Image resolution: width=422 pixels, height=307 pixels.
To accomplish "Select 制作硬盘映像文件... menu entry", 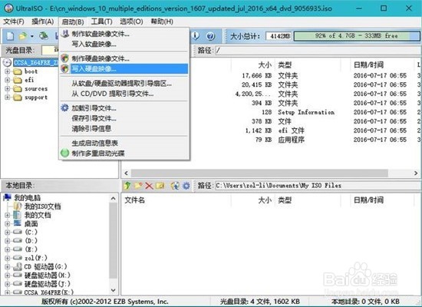I will click(124, 58).
